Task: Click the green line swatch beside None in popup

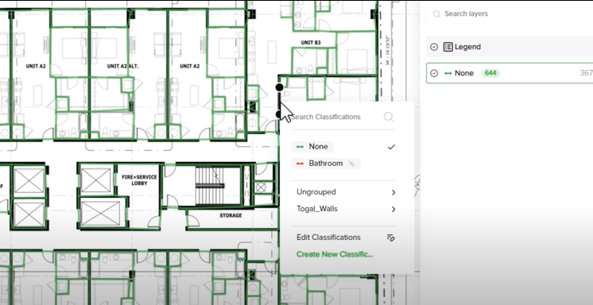Action: 300,147
